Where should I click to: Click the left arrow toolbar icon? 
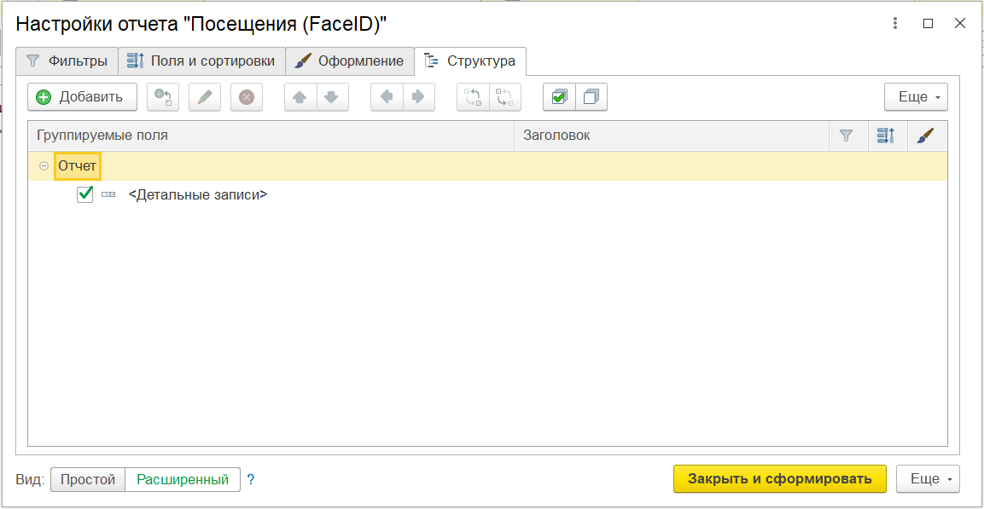tap(387, 97)
